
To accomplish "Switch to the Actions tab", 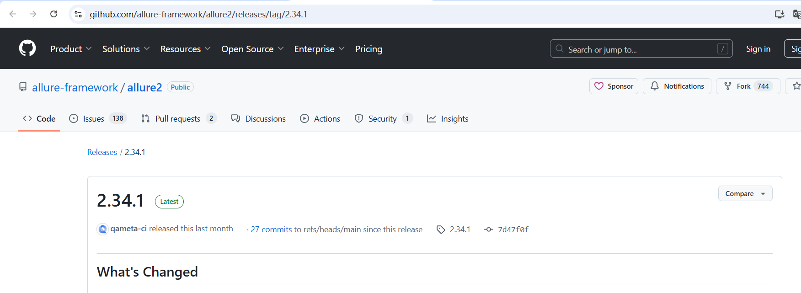I will point(320,118).
